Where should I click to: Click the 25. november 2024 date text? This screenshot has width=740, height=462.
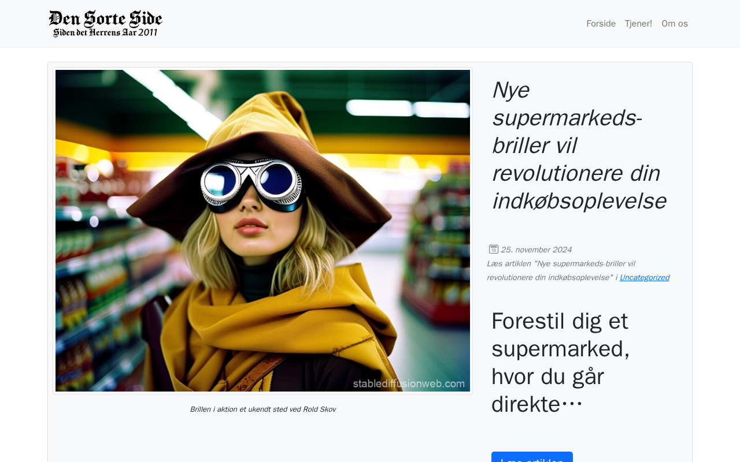(x=536, y=249)
